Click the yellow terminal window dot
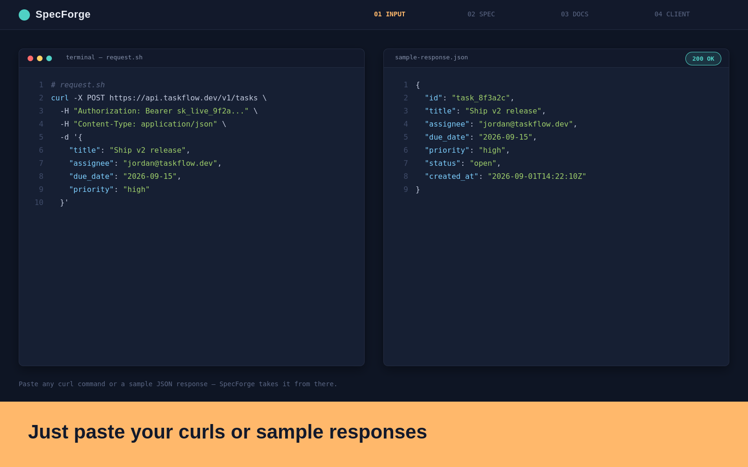748x467 pixels. 40,58
